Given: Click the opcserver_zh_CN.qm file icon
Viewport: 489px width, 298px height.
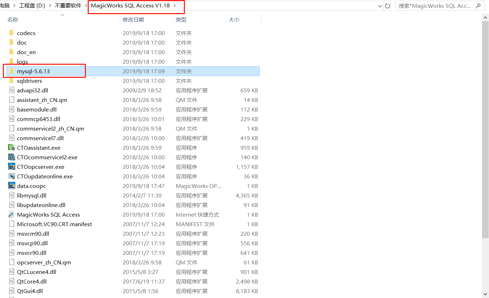Looking at the screenshot, I should click(11, 262).
